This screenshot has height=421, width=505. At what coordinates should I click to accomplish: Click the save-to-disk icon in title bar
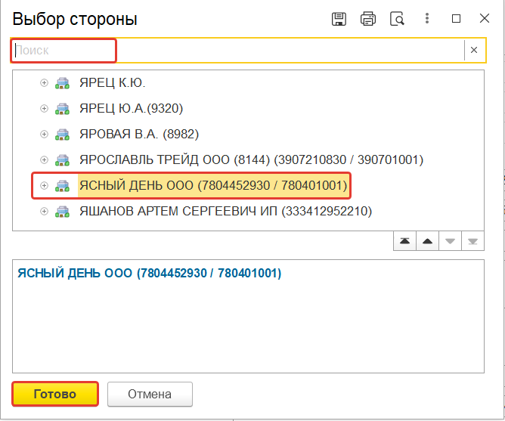(339, 19)
